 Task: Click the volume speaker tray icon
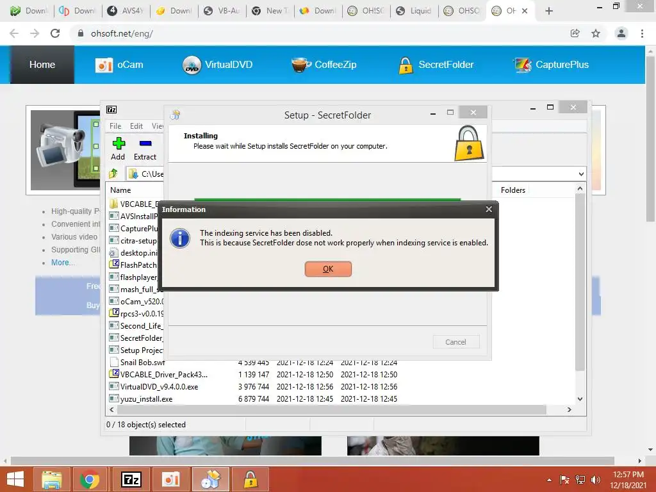pyautogui.click(x=595, y=479)
